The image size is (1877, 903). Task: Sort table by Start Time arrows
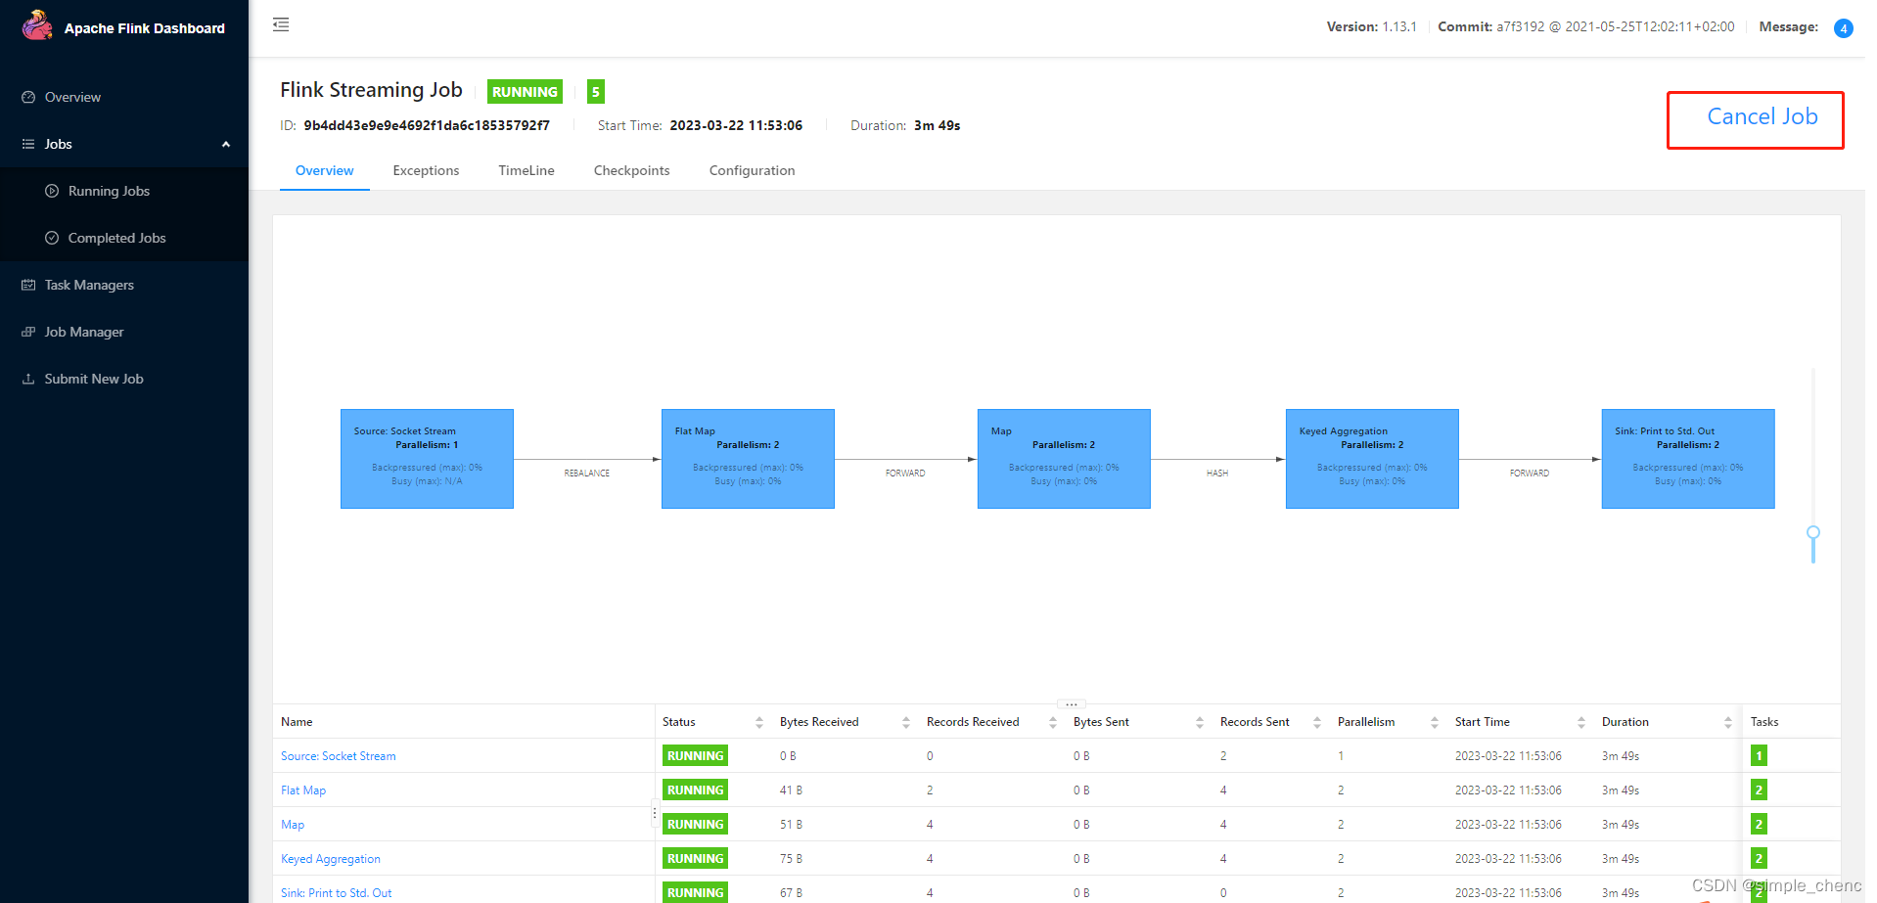[1581, 722]
